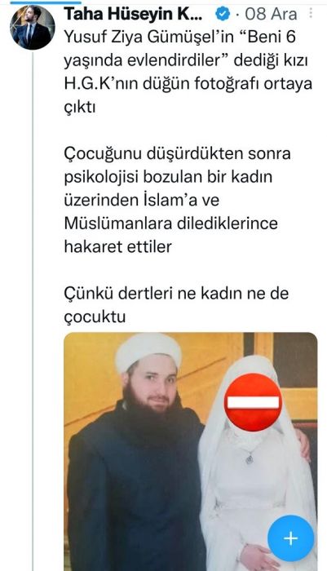Click the man's white turban in photo
327x571 pixels.
(148, 352)
